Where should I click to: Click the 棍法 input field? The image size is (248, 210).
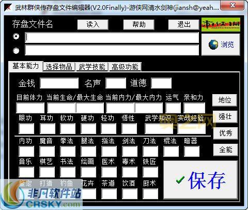tap(171, 152)
